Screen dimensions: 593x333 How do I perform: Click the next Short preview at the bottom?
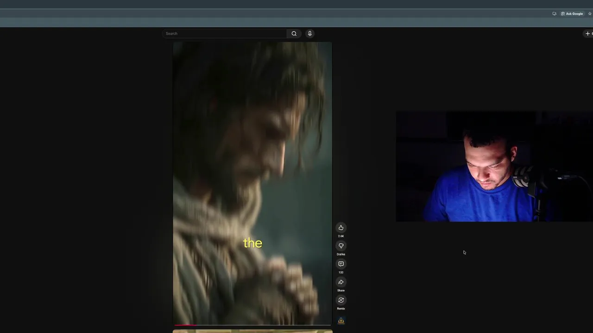coord(252,331)
